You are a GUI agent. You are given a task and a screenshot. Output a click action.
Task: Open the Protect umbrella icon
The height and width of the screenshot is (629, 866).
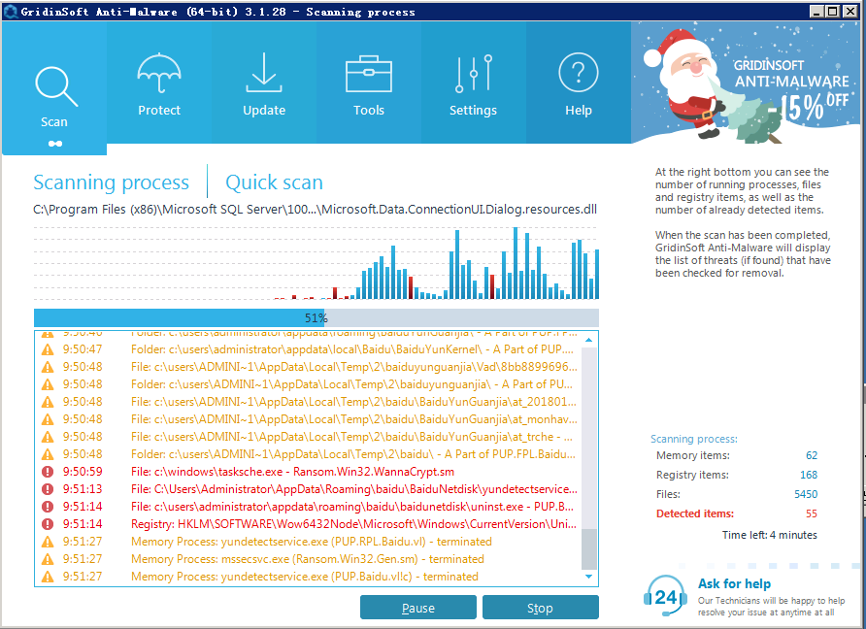(x=159, y=73)
